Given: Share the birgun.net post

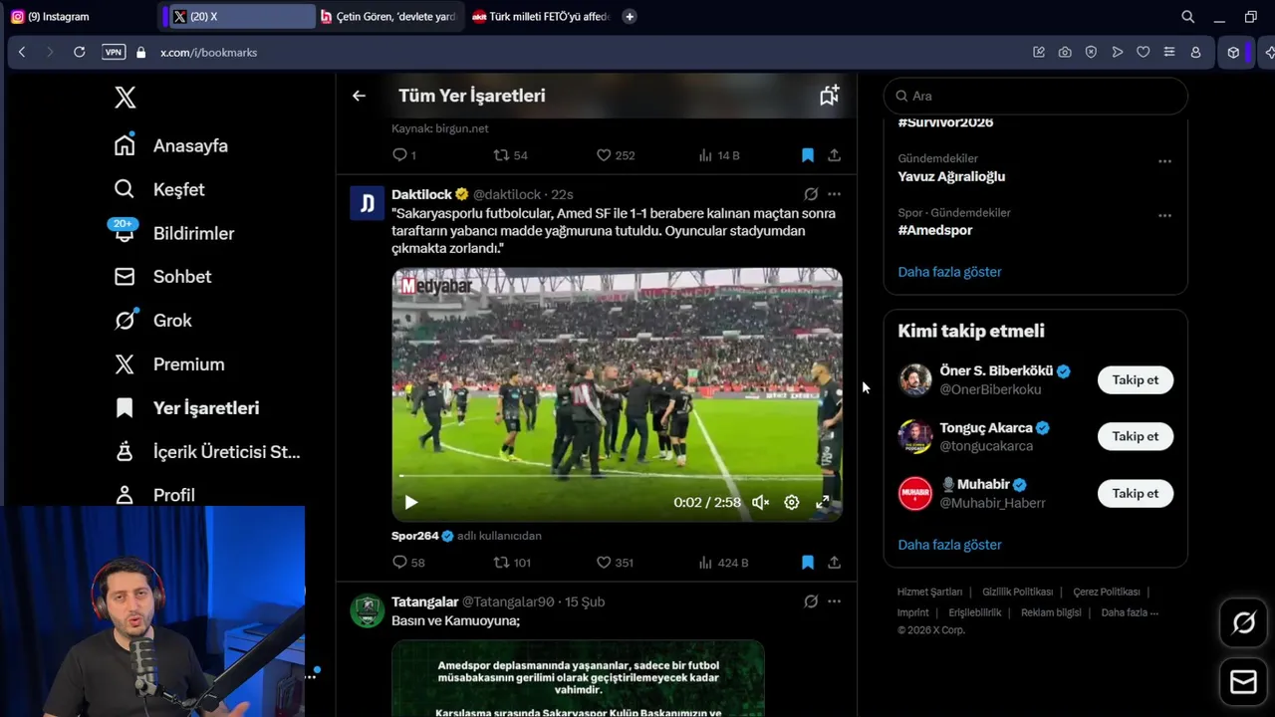Looking at the screenshot, I should 835,155.
